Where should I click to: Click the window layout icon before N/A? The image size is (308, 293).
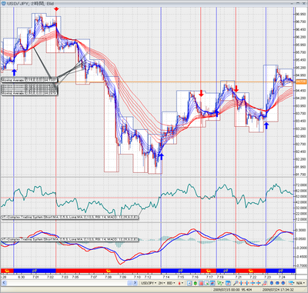point(290,283)
